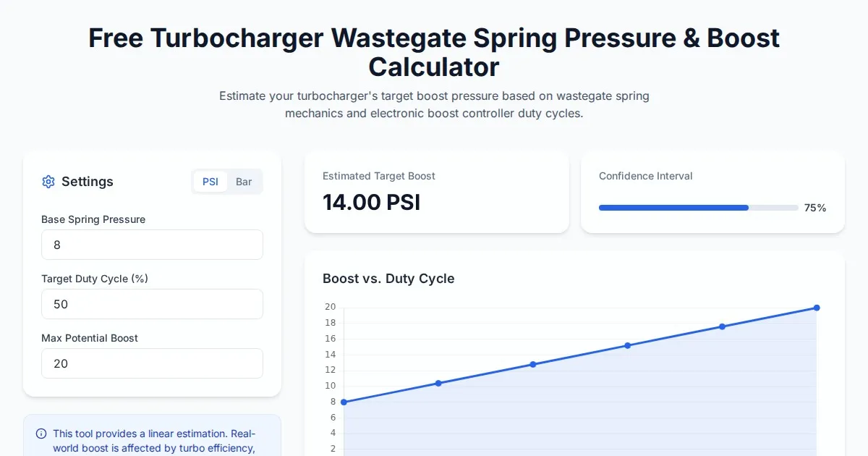Click the info icon in the estimation note
Image resolution: width=868 pixels, height=456 pixels.
(41, 434)
